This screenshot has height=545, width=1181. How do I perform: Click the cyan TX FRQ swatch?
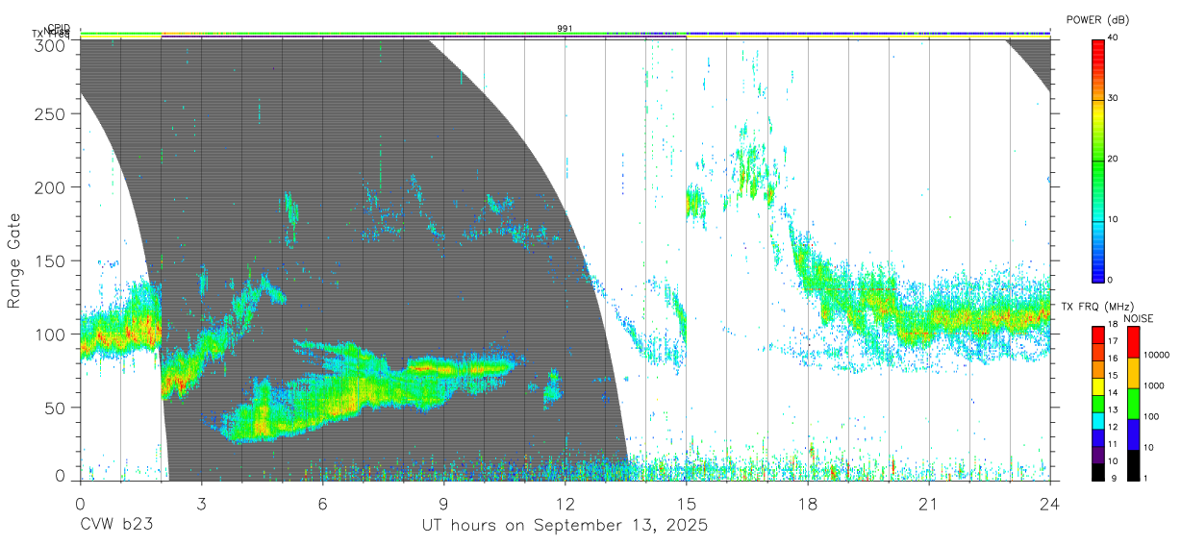tap(1098, 421)
